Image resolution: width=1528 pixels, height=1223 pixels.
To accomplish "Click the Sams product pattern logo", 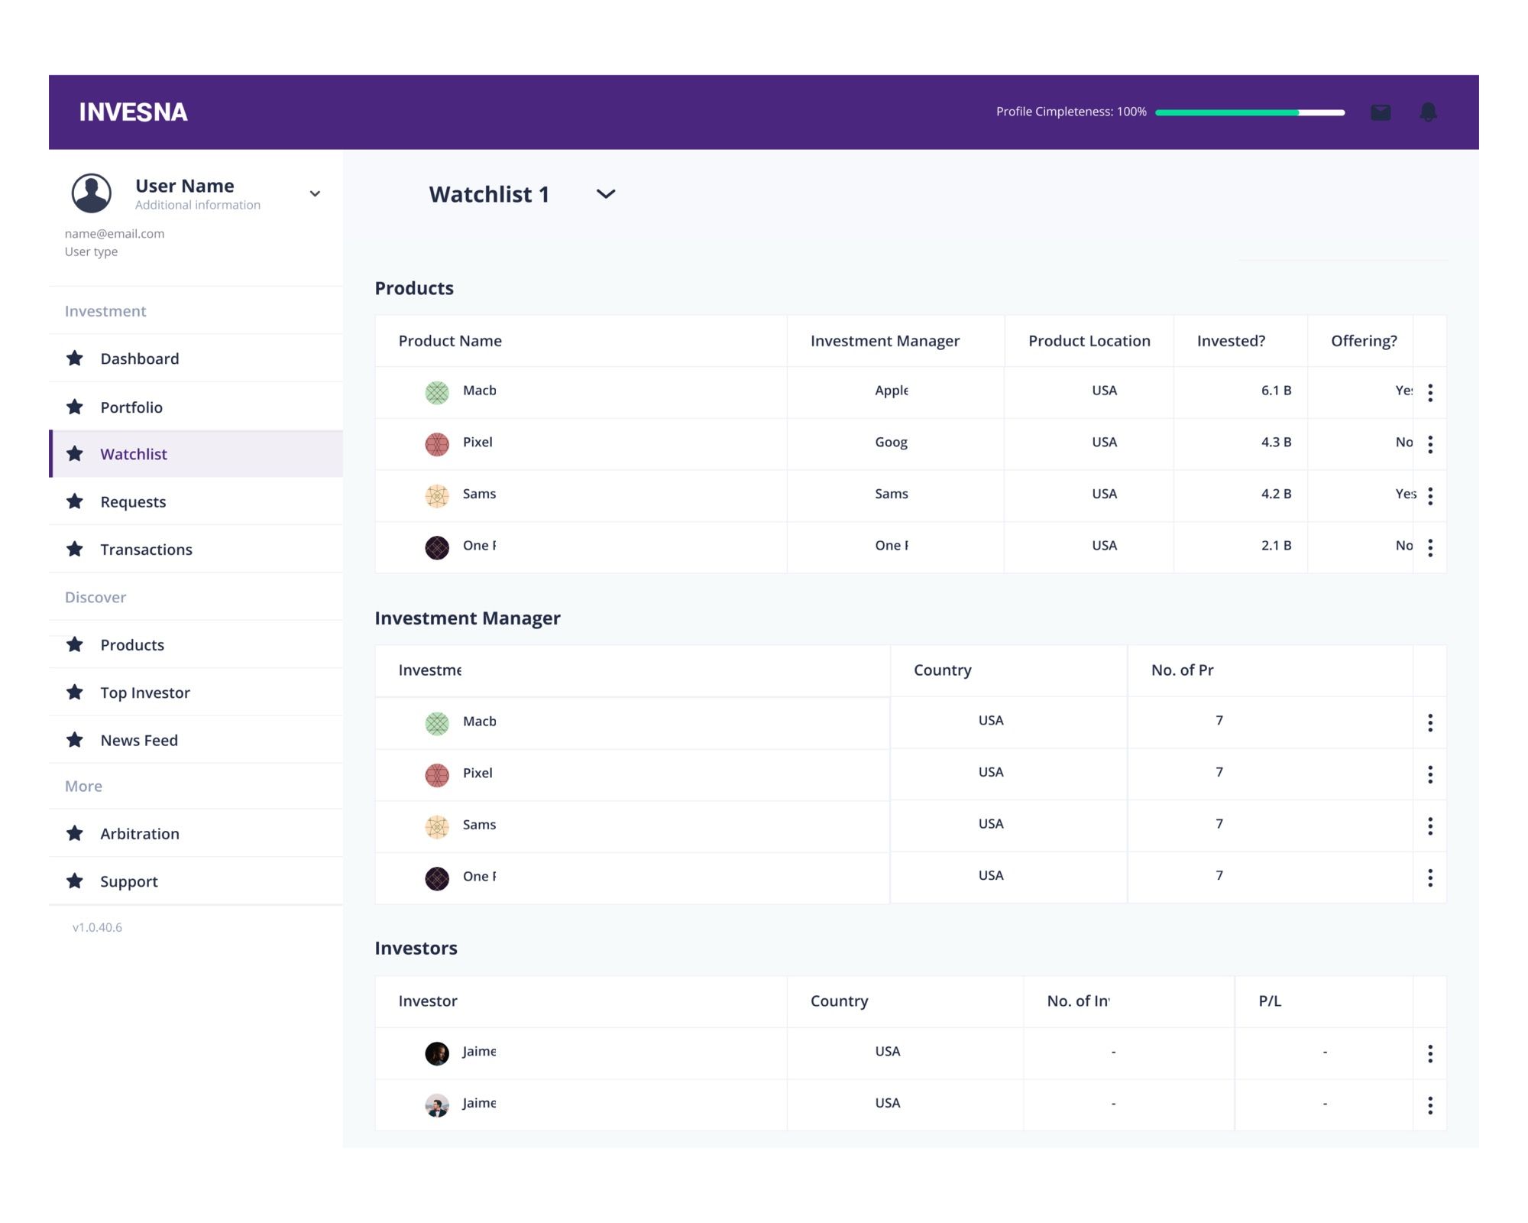I will tap(437, 495).
